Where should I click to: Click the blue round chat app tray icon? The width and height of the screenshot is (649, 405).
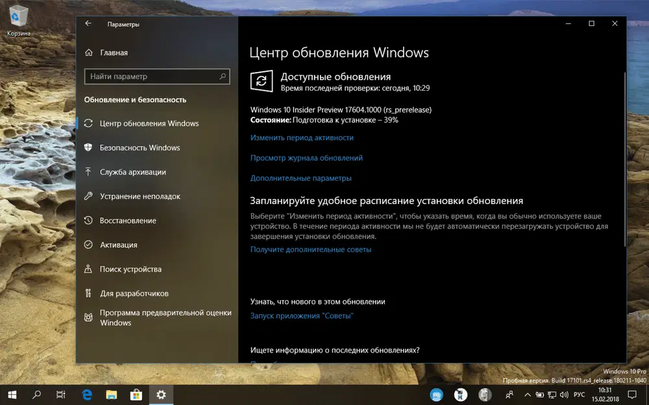[436, 395]
